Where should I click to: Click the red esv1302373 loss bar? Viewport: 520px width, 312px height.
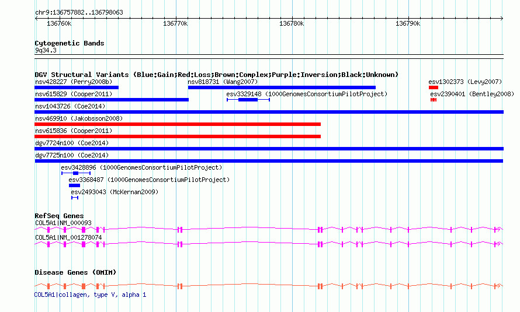434,87
